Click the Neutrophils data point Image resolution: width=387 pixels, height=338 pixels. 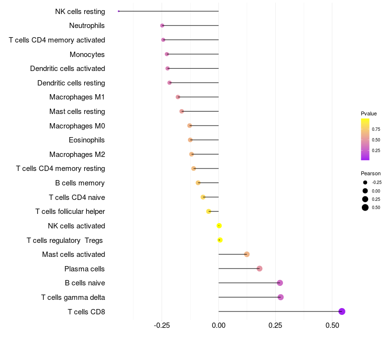point(162,26)
